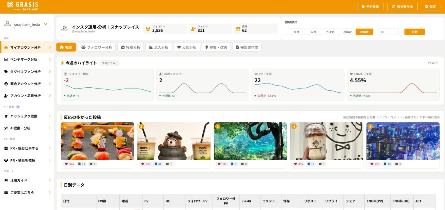
Task: Switch to the フォロワー分析 tab
Action: click(97, 47)
